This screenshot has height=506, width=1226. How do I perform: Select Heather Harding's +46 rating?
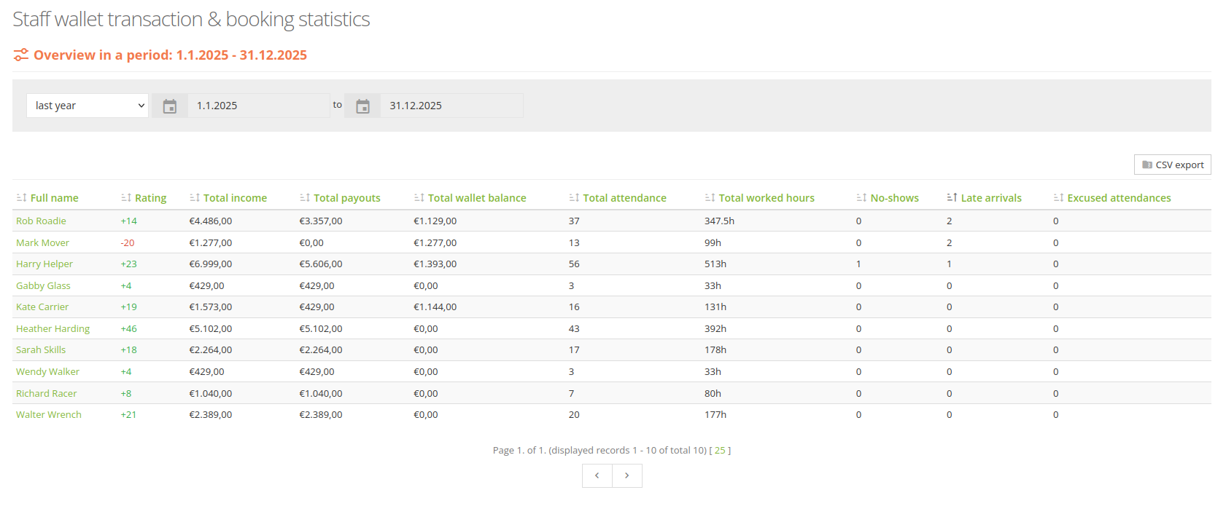pyautogui.click(x=128, y=329)
